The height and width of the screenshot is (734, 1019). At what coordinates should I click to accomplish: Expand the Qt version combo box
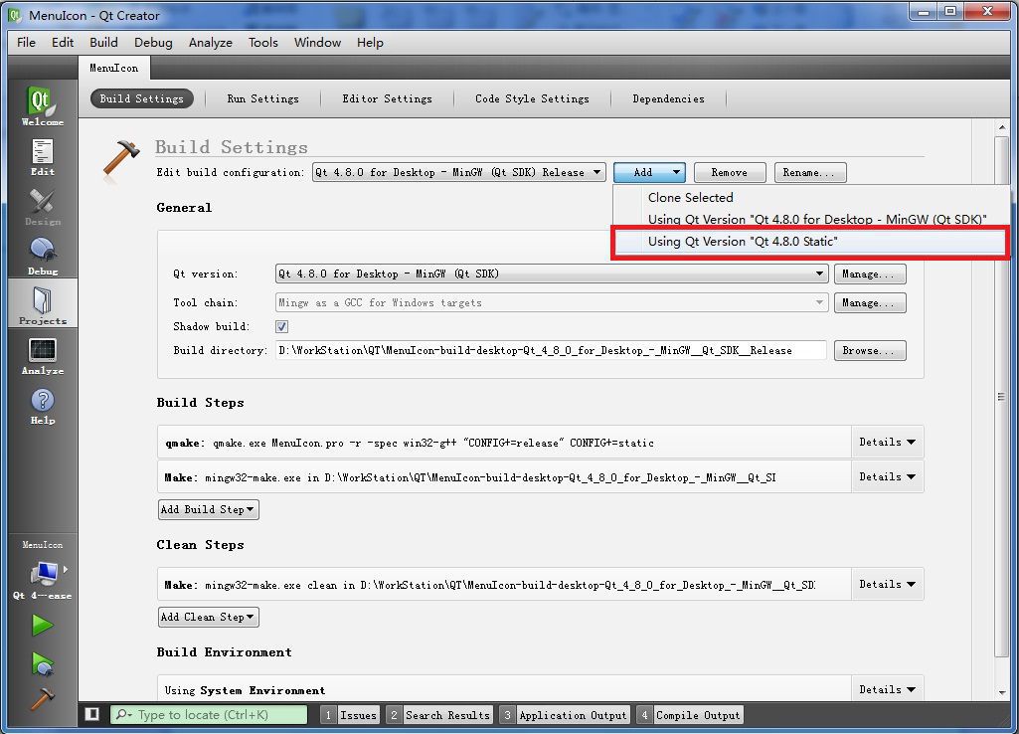tap(552, 274)
